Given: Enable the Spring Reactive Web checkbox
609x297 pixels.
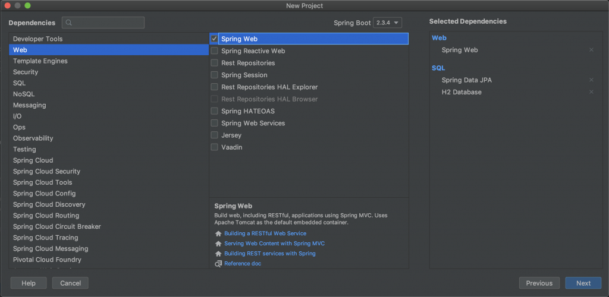Looking at the screenshot, I should click(214, 51).
